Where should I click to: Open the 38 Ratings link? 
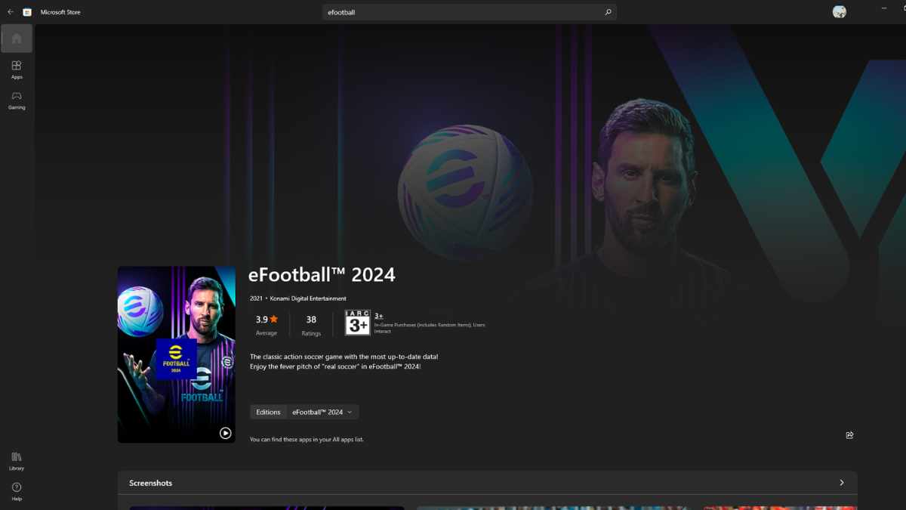click(311, 324)
